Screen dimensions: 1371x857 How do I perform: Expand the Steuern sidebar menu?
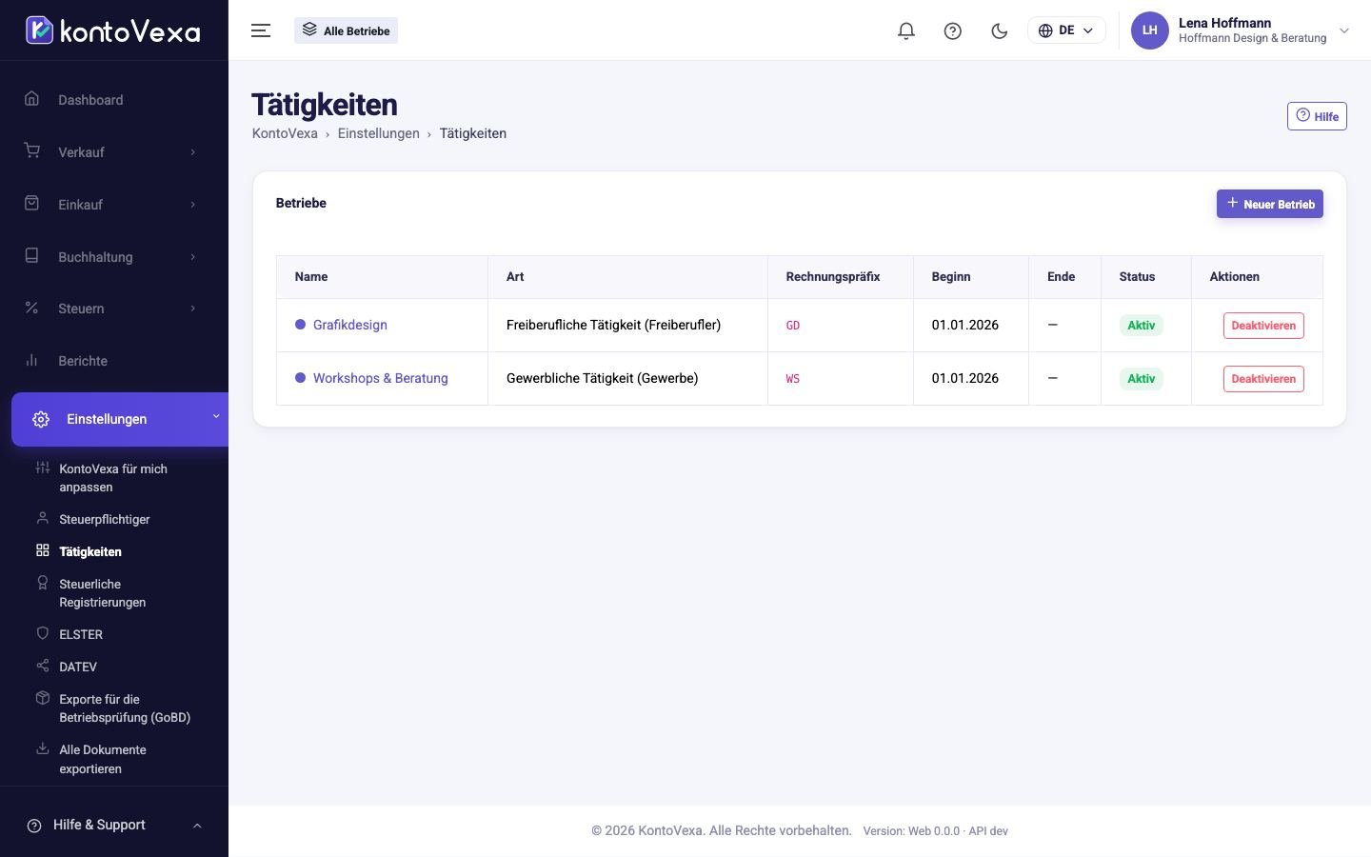(x=114, y=309)
